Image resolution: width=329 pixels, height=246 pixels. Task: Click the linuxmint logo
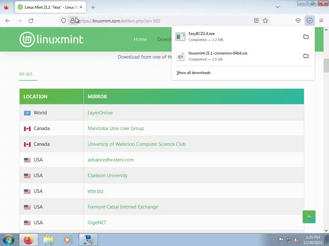51,39
